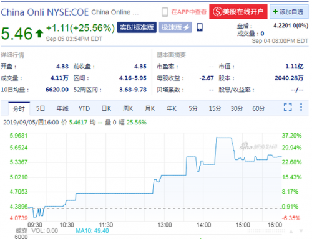The height and width of the screenshot is (239, 312).
Task: Click the phone icon next to 在APP中查看
Action: pos(165,12)
